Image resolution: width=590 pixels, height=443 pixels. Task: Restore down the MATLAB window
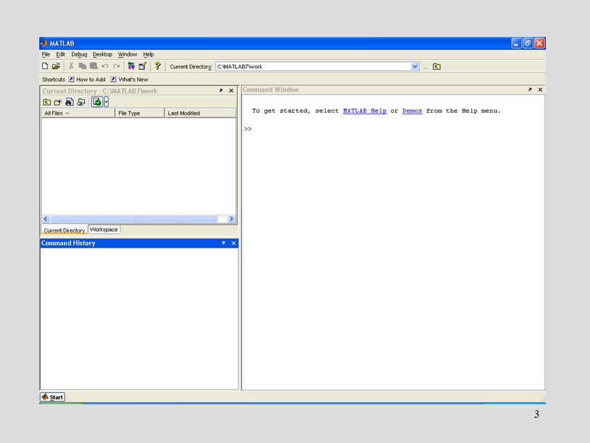pyautogui.click(x=528, y=43)
